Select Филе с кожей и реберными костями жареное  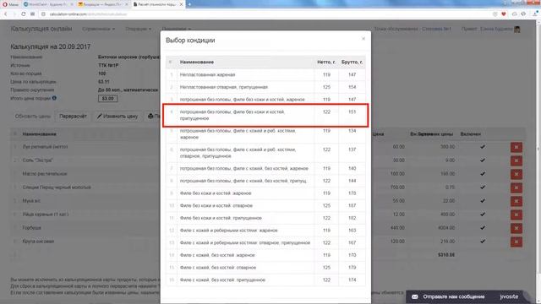pyautogui.click(x=265, y=231)
